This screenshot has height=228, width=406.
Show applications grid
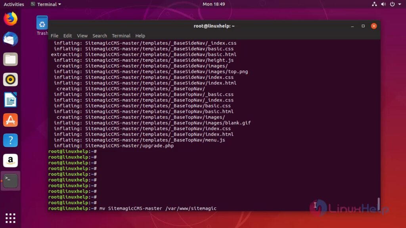[10, 218]
